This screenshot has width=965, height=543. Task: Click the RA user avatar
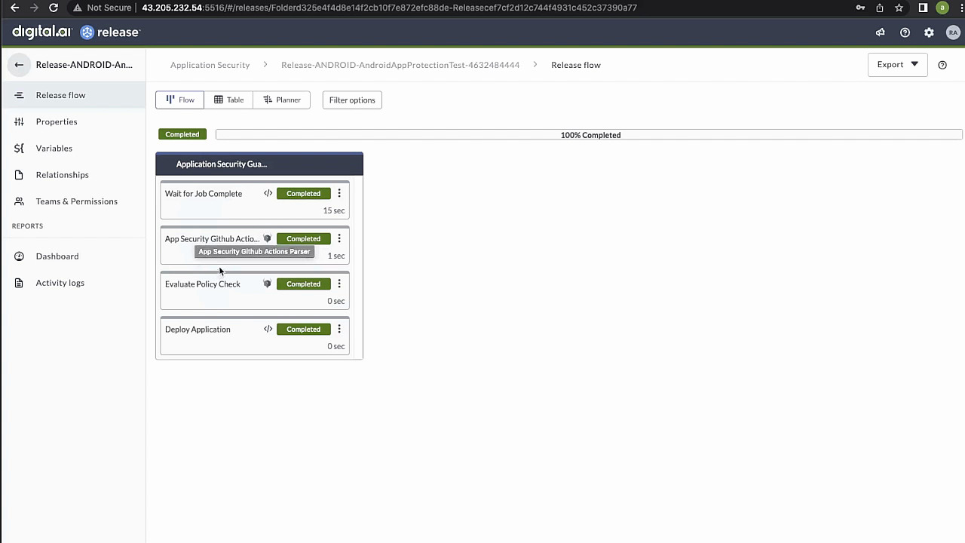pyautogui.click(x=953, y=32)
